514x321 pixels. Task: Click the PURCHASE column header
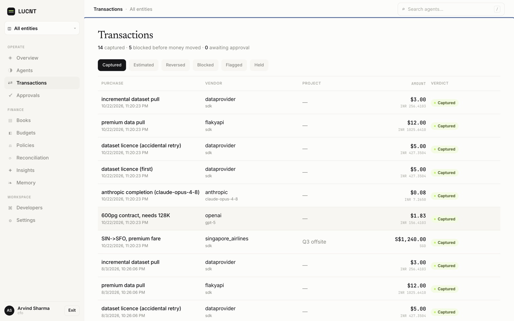tap(112, 83)
